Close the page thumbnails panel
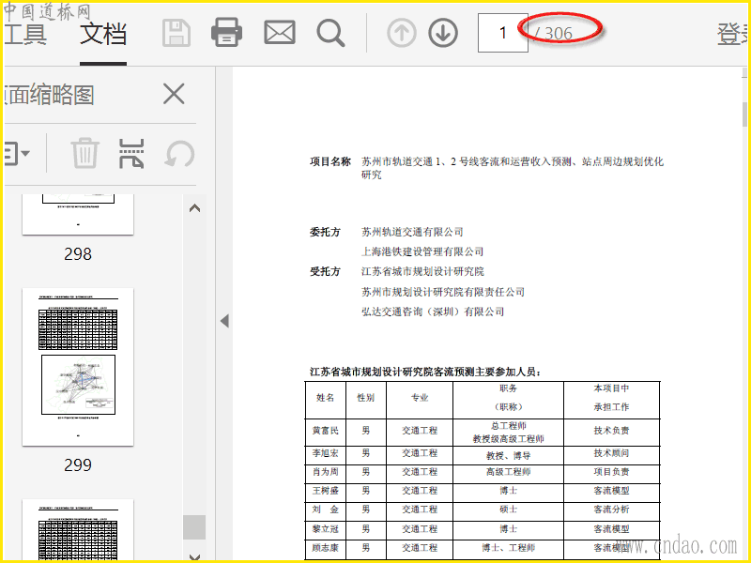This screenshot has height=563, width=751. click(174, 93)
